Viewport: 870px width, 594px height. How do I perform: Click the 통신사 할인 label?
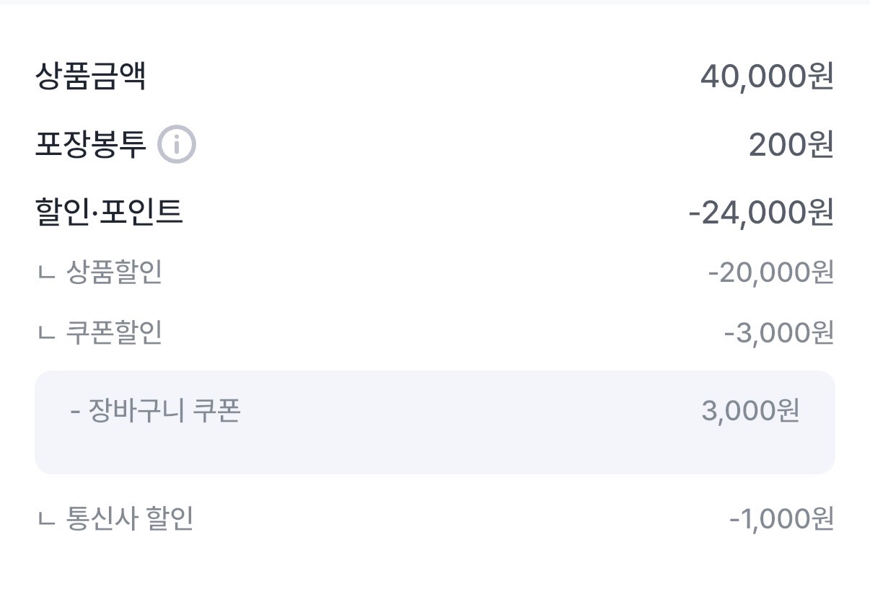tap(130, 518)
